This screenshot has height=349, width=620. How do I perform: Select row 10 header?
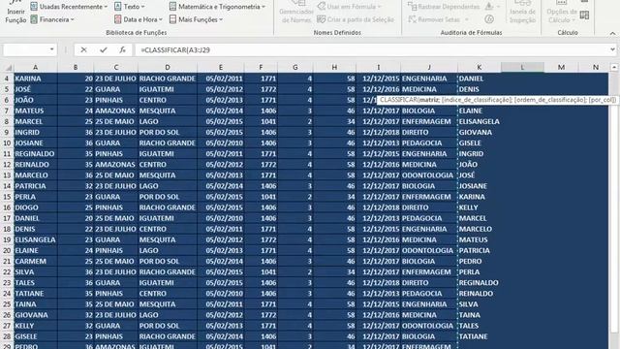(7, 143)
